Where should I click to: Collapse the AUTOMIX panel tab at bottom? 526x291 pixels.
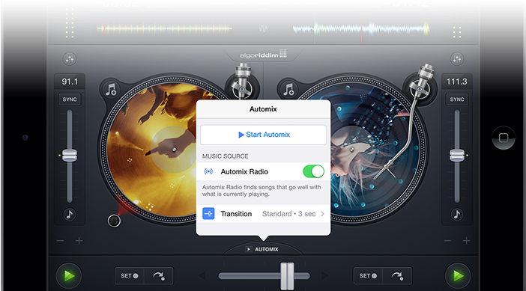coord(263,249)
